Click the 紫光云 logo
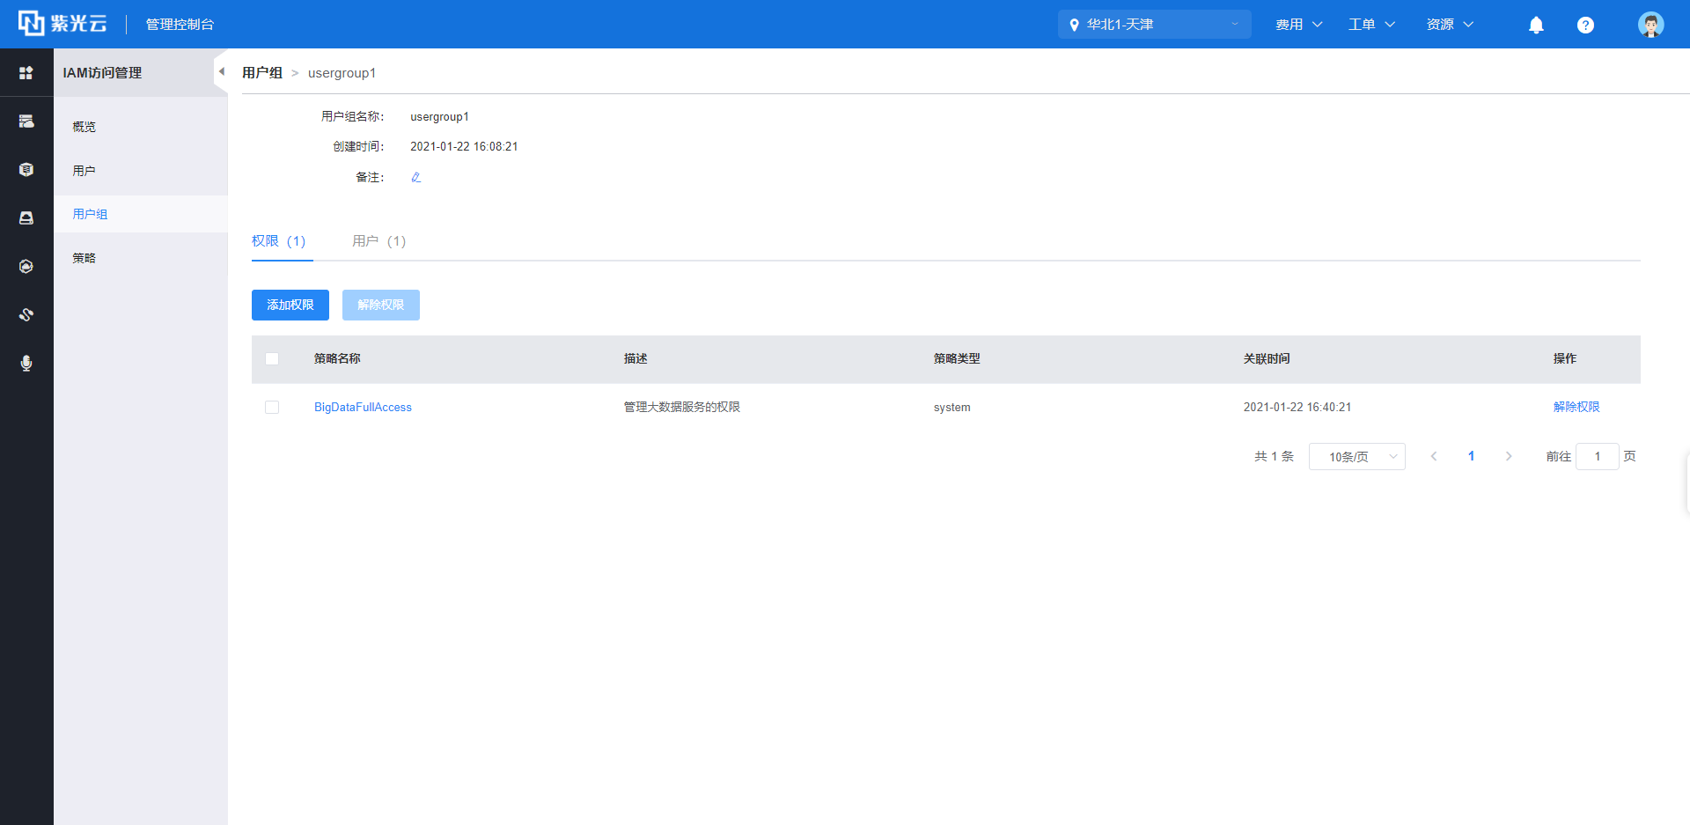This screenshot has width=1690, height=825. (62, 24)
